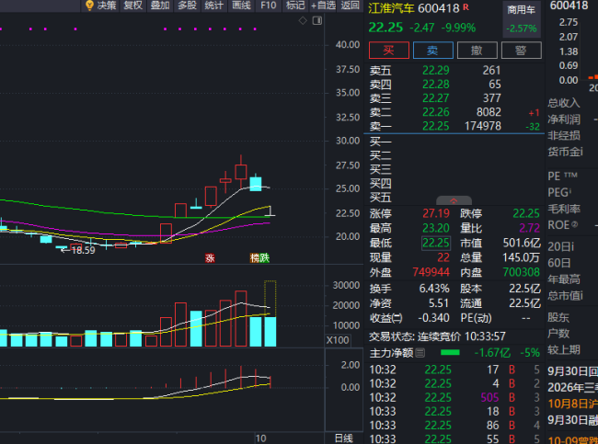Viewport: 598px width, 444px height.
Task: Click the latest cyan volume bar
Action: pos(270,332)
